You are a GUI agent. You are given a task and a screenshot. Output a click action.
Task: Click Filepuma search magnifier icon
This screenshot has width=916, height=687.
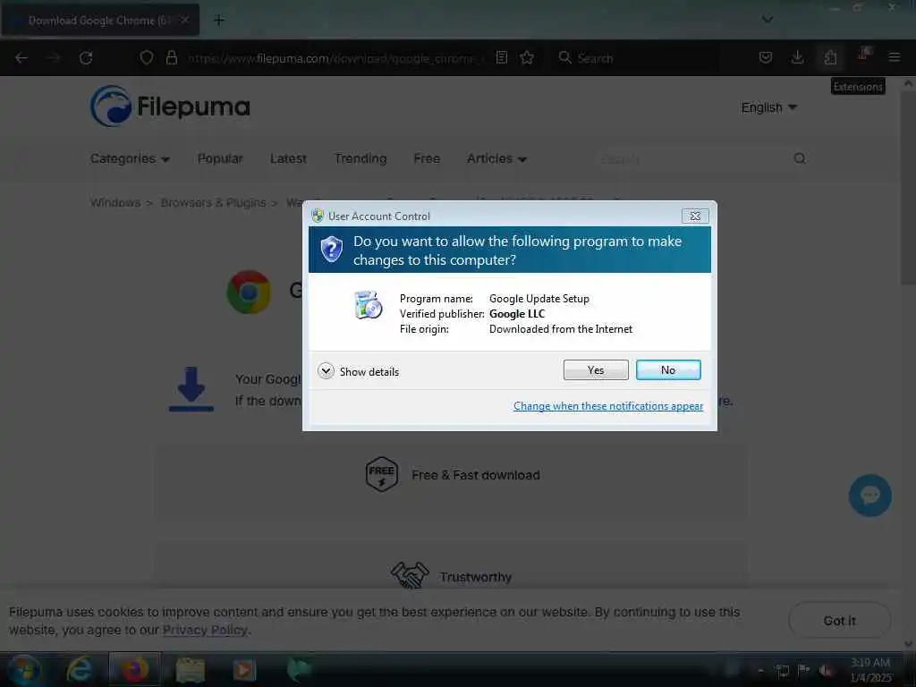[800, 158]
